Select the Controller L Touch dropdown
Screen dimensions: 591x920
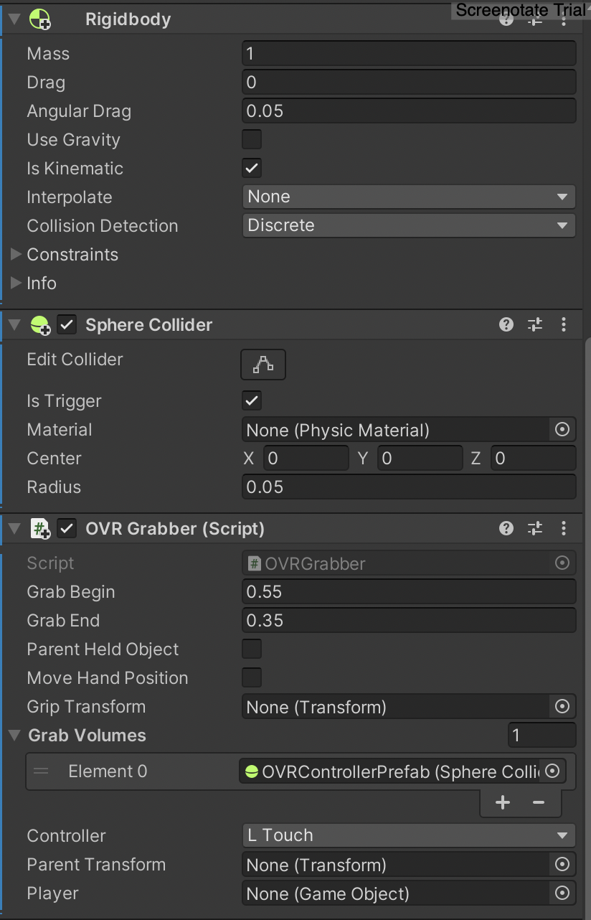[409, 835]
